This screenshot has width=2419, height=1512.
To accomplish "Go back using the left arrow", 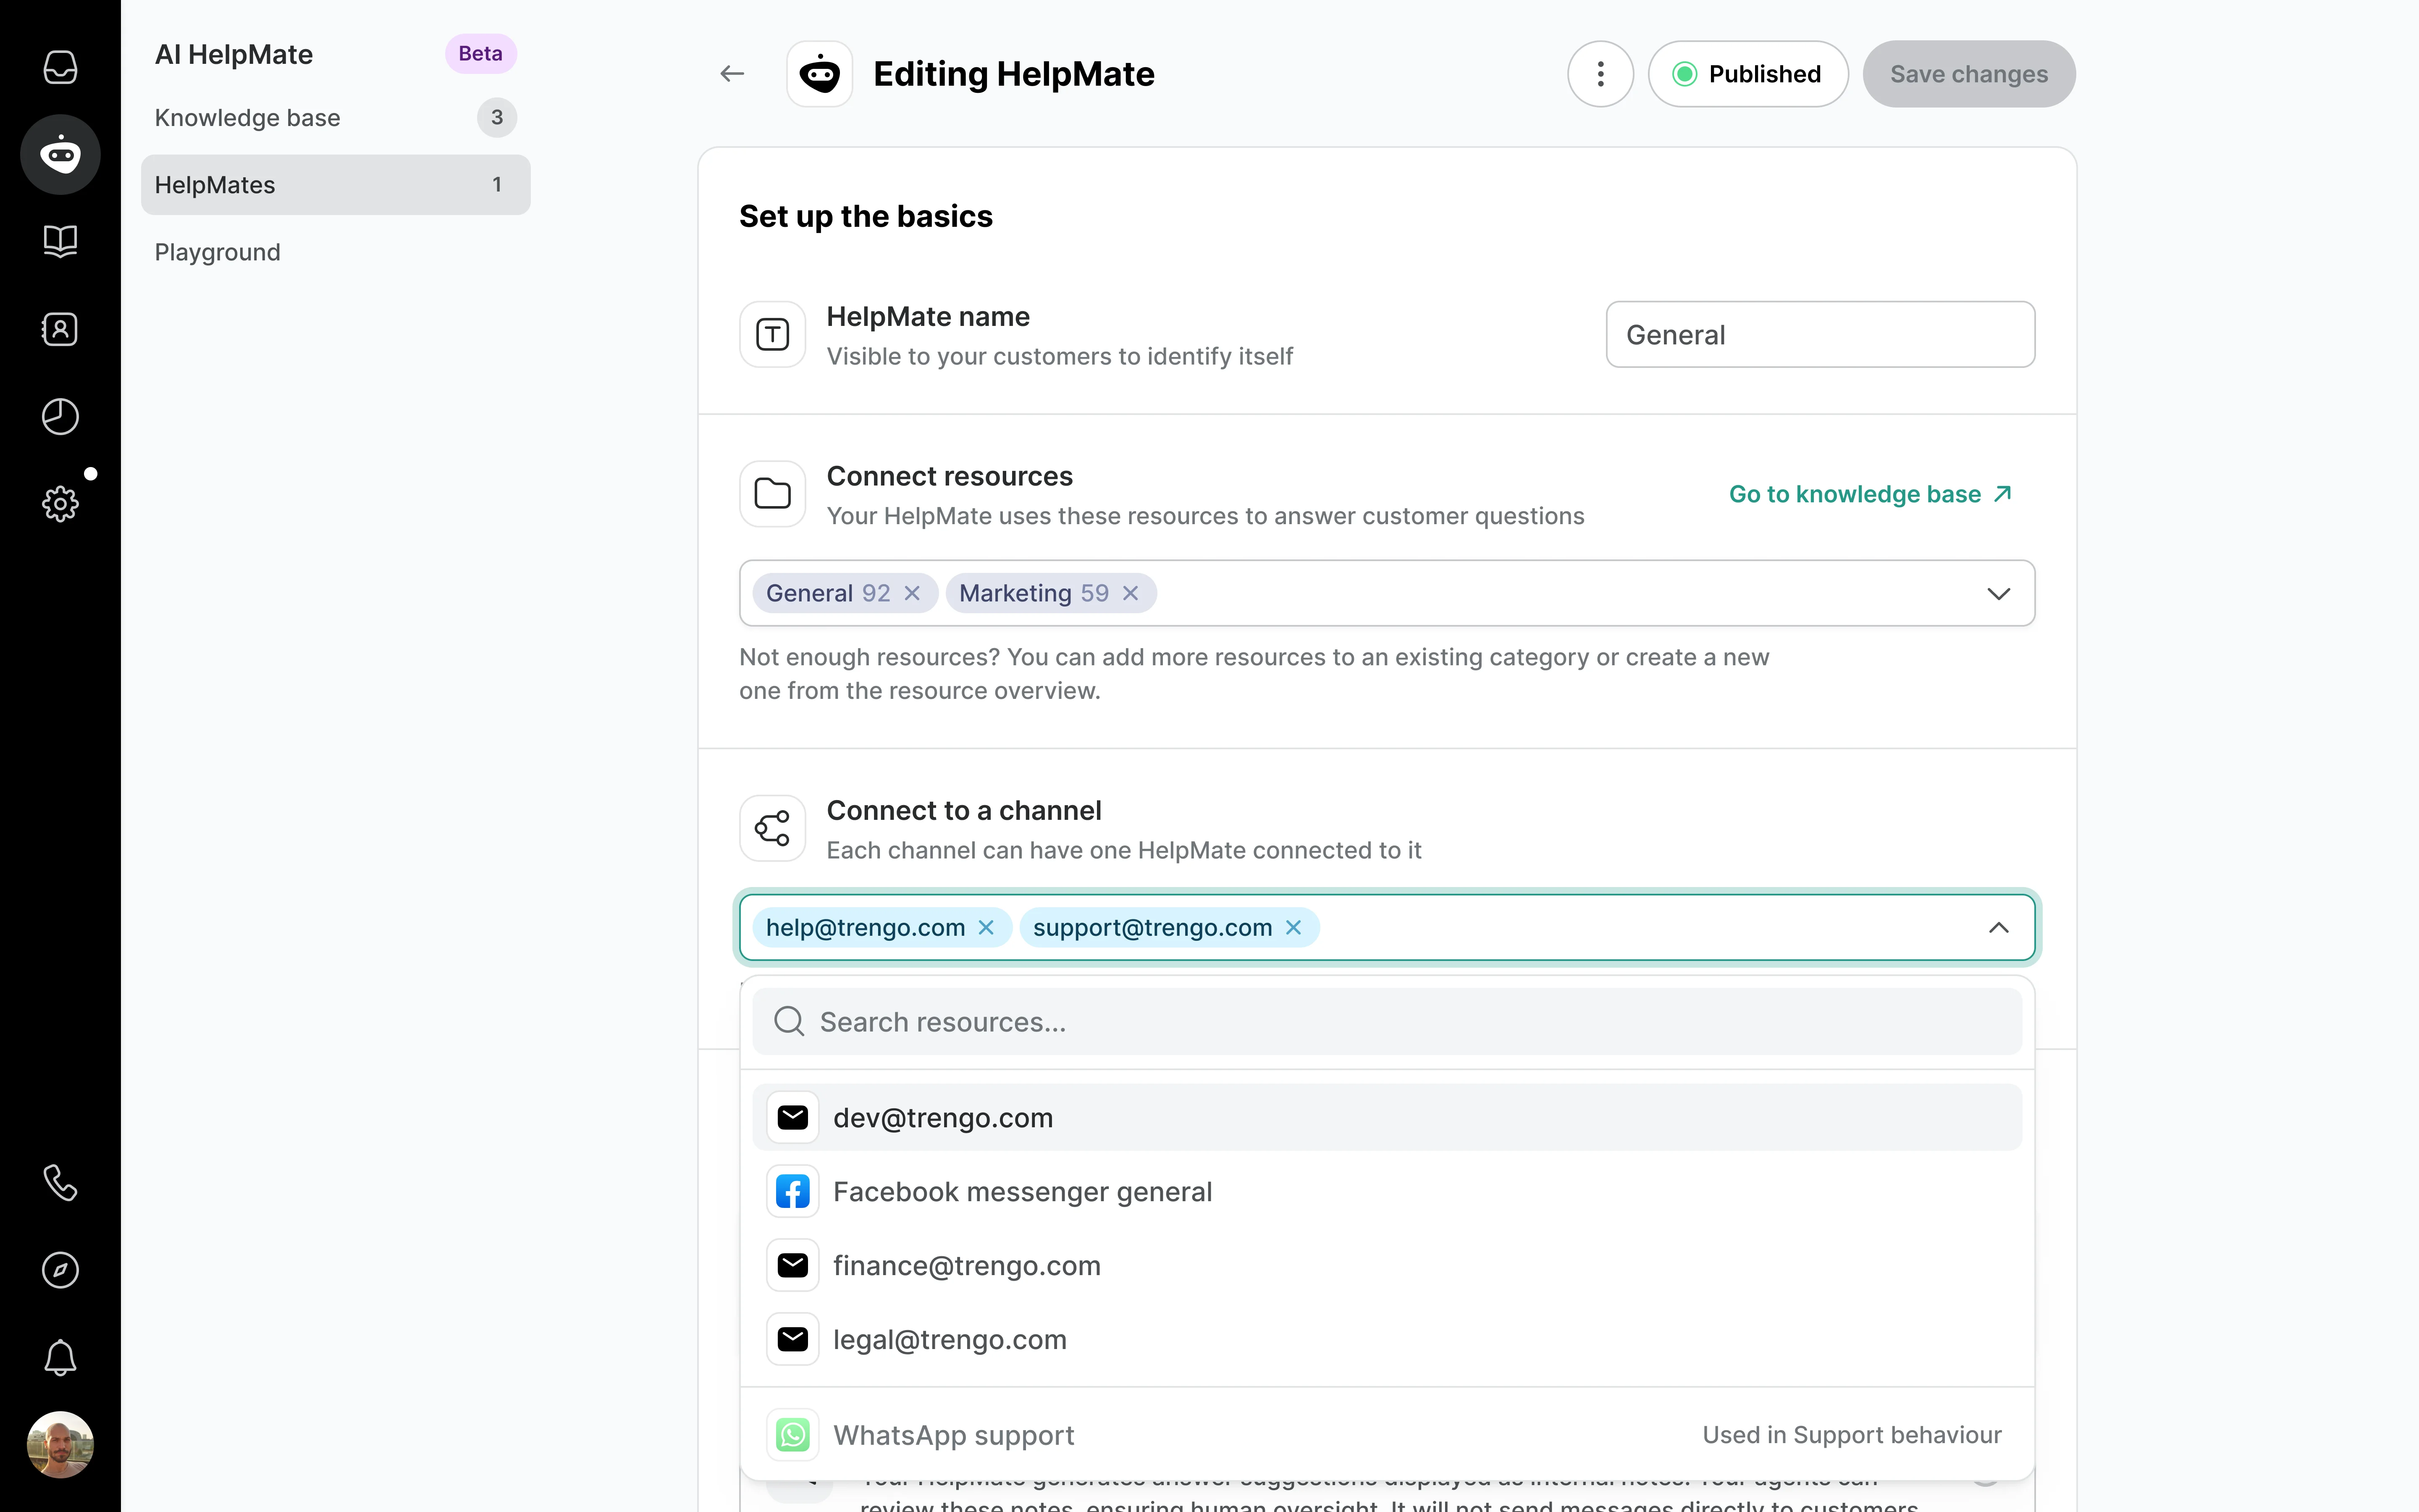I will (x=732, y=74).
